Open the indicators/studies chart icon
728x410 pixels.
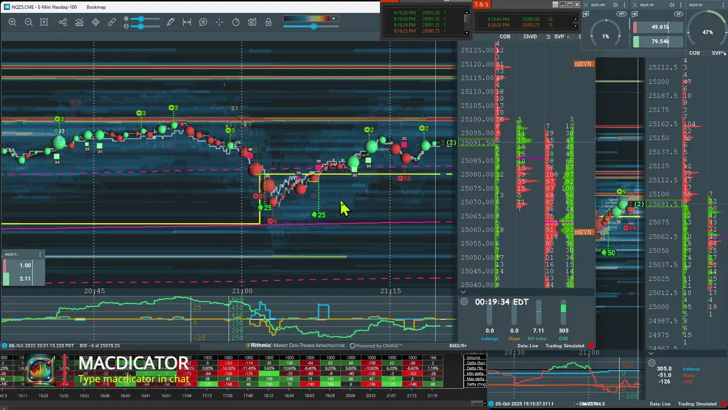79,22
